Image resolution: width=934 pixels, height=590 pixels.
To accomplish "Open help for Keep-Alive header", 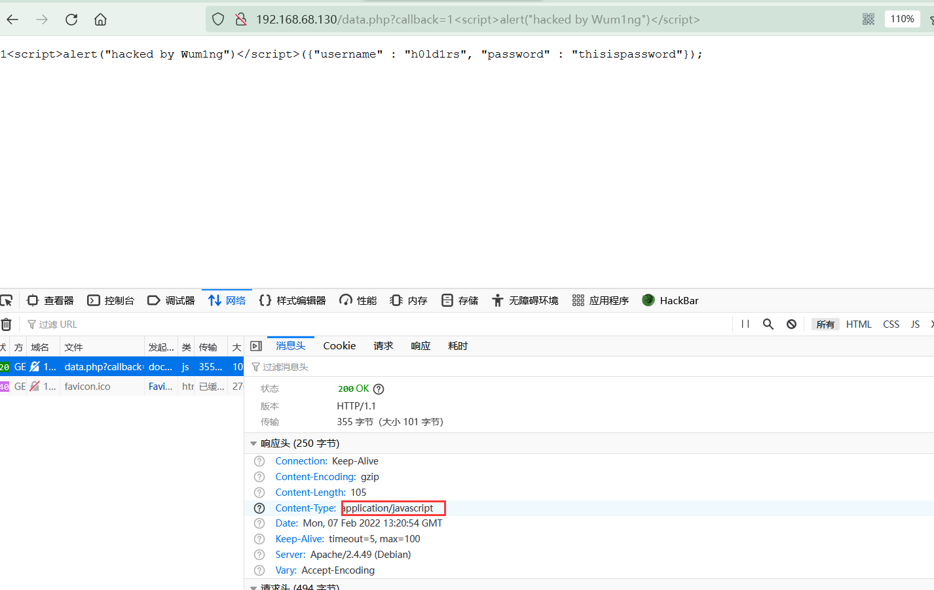I will click(259, 539).
